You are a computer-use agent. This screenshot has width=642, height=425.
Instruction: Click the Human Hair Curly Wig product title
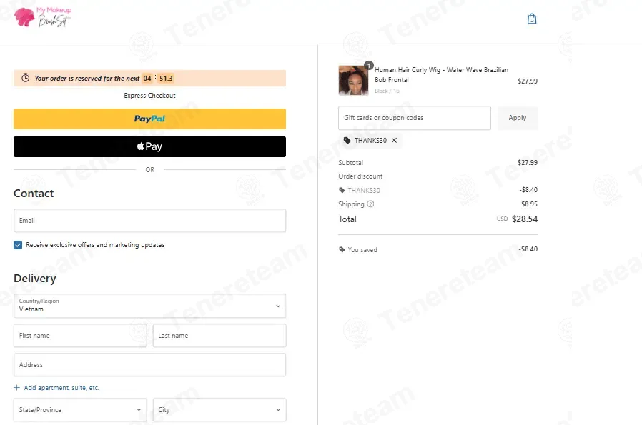click(441, 75)
